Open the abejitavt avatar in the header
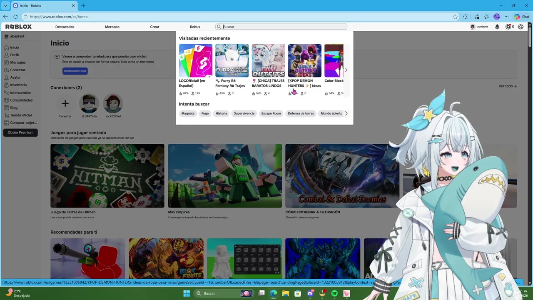This screenshot has height=300, width=533. (x=472, y=27)
